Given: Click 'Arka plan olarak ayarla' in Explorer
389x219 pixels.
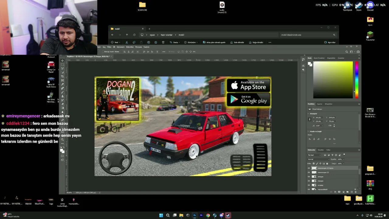Looking at the screenshot, I should pyautogui.click(x=214, y=42).
